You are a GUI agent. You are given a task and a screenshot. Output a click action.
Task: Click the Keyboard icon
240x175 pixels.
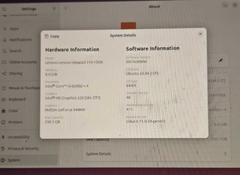(x=4, y=100)
